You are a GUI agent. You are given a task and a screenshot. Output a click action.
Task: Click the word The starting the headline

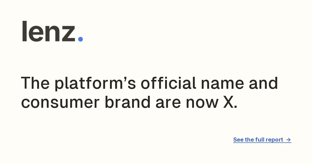click(x=36, y=83)
